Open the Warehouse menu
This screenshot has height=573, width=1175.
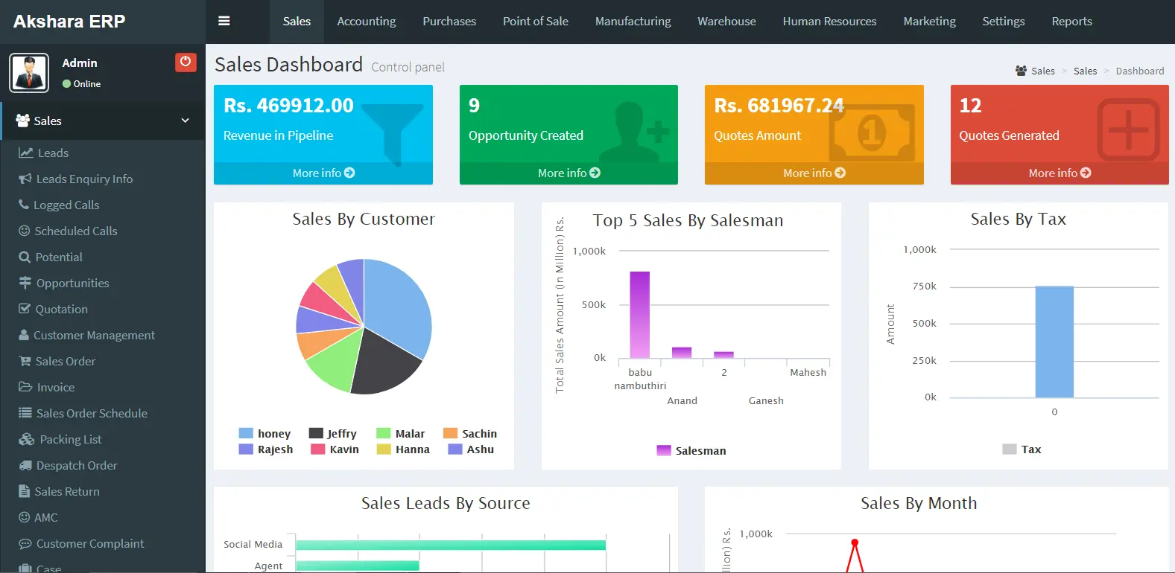[x=727, y=22]
